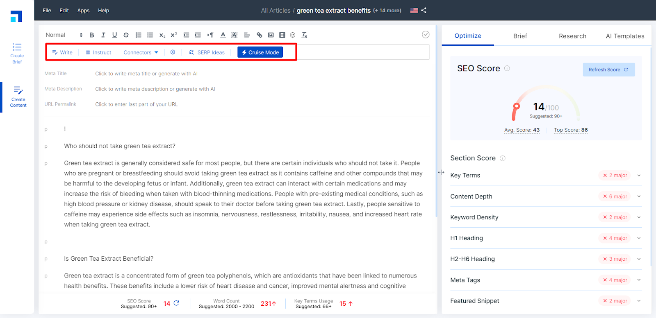
Task: Toggle bold formatting
Action: click(92, 35)
